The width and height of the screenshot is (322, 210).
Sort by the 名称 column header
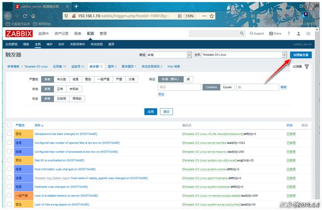[39, 125]
